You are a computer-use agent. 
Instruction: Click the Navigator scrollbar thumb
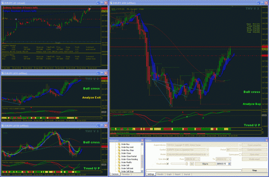142,161
